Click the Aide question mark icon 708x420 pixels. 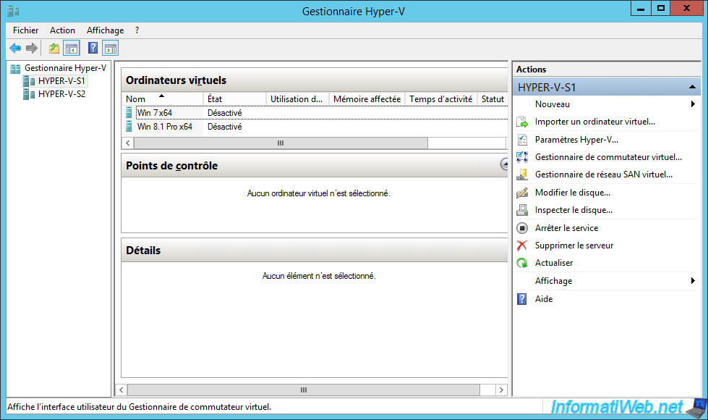point(522,299)
